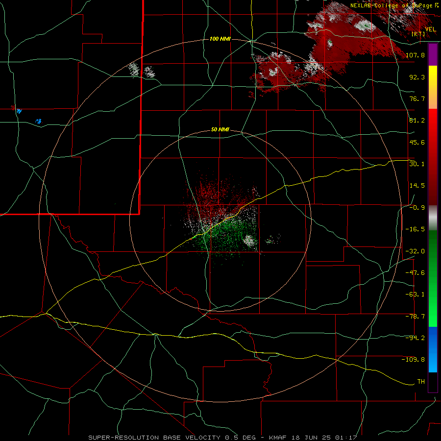Image resolution: width=441 pixels, height=441 pixels.
Task: Click the -0.9 legend value
Action: [x=417, y=208]
